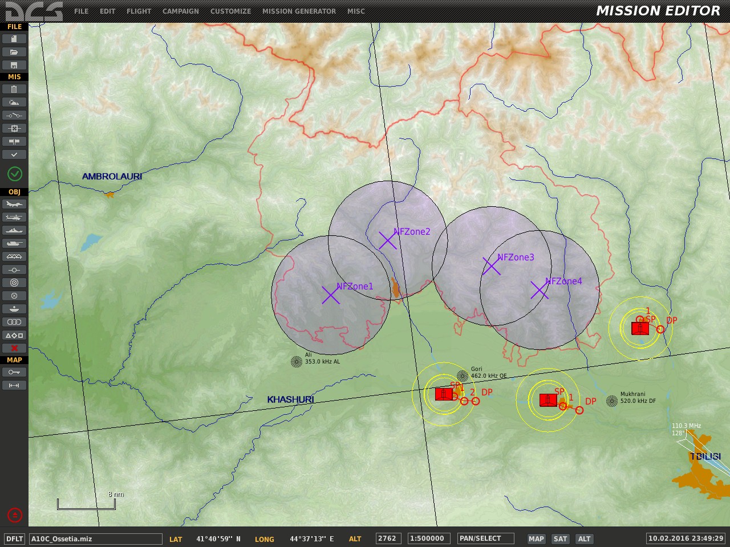Image resolution: width=730 pixels, height=547 pixels.
Task: Click the PAN/SELECT mode field
Action: (x=485, y=538)
